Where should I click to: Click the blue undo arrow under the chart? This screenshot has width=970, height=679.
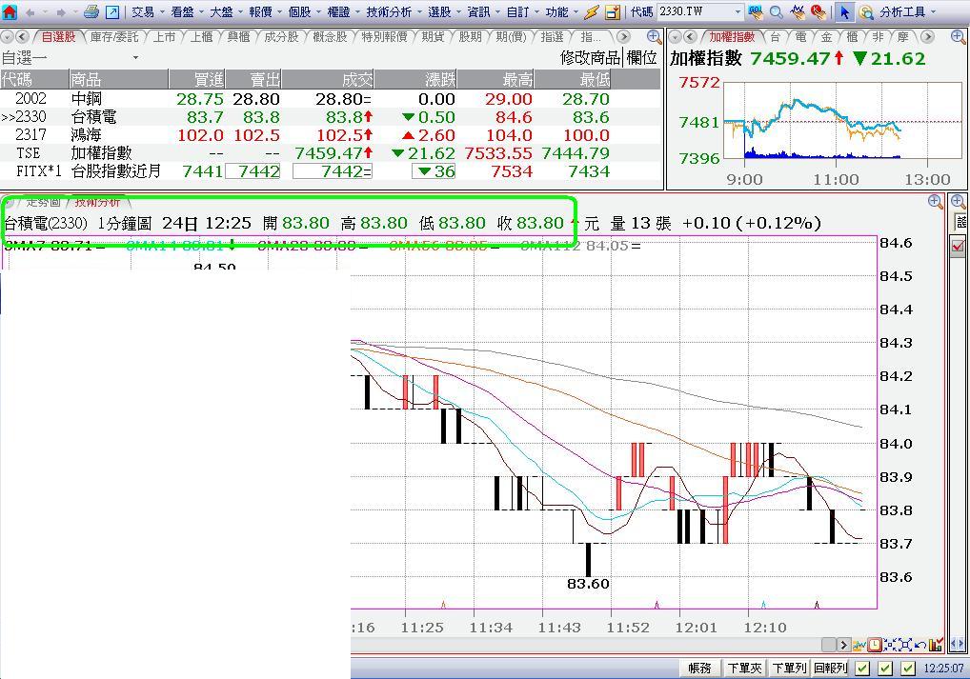pos(919,645)
